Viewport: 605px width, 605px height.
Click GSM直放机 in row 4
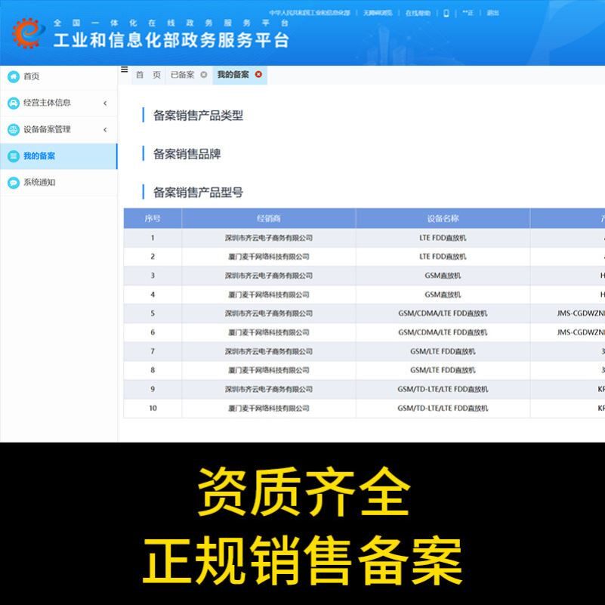(x=443, y=295)
